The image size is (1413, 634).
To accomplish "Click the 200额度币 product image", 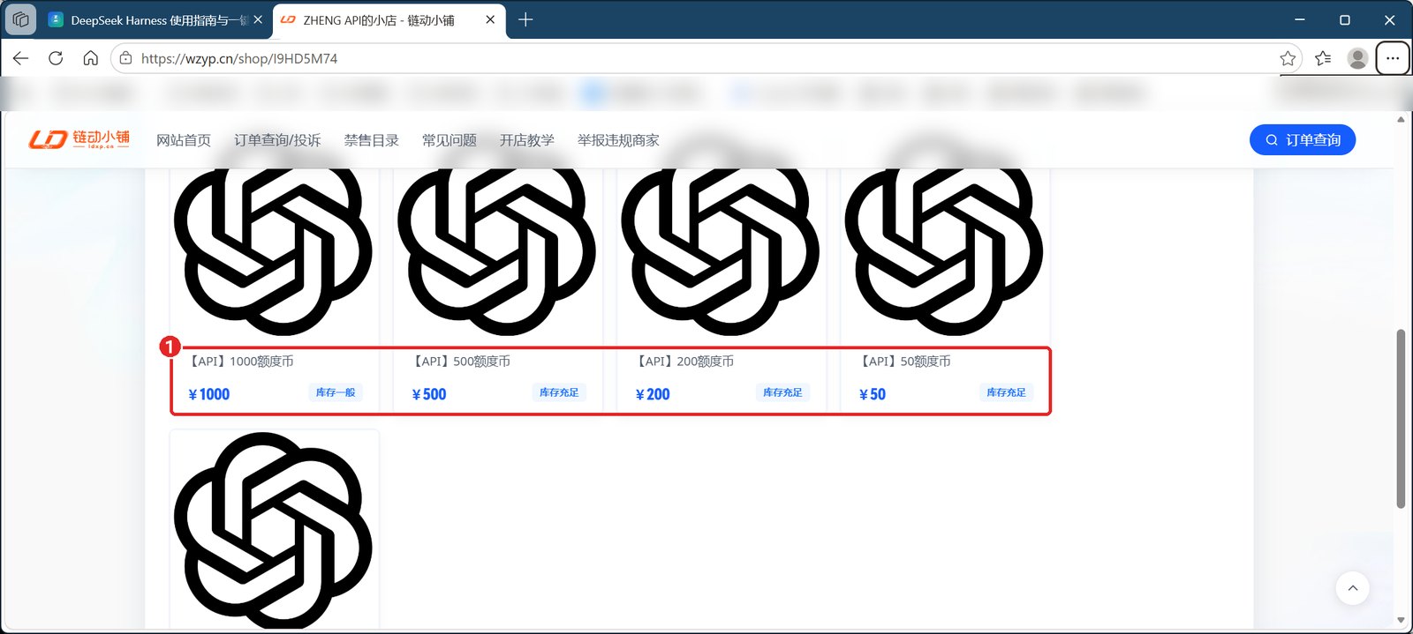I will [720, 251].
